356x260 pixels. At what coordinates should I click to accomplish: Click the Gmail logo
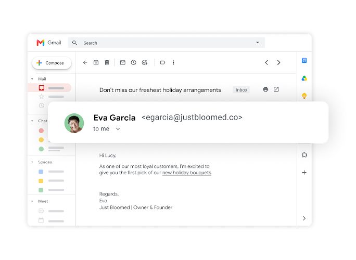pos(49,43)
